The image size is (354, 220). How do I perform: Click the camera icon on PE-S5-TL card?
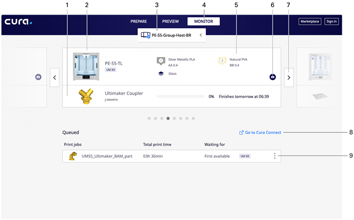(x=272, y=77)
